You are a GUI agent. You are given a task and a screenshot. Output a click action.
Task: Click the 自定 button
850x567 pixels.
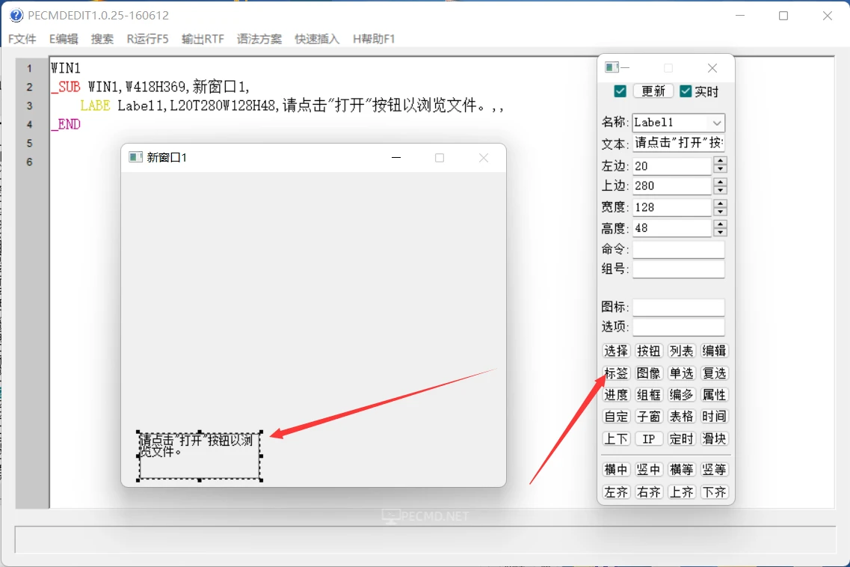pyautogui.click(x=616, y=417)
